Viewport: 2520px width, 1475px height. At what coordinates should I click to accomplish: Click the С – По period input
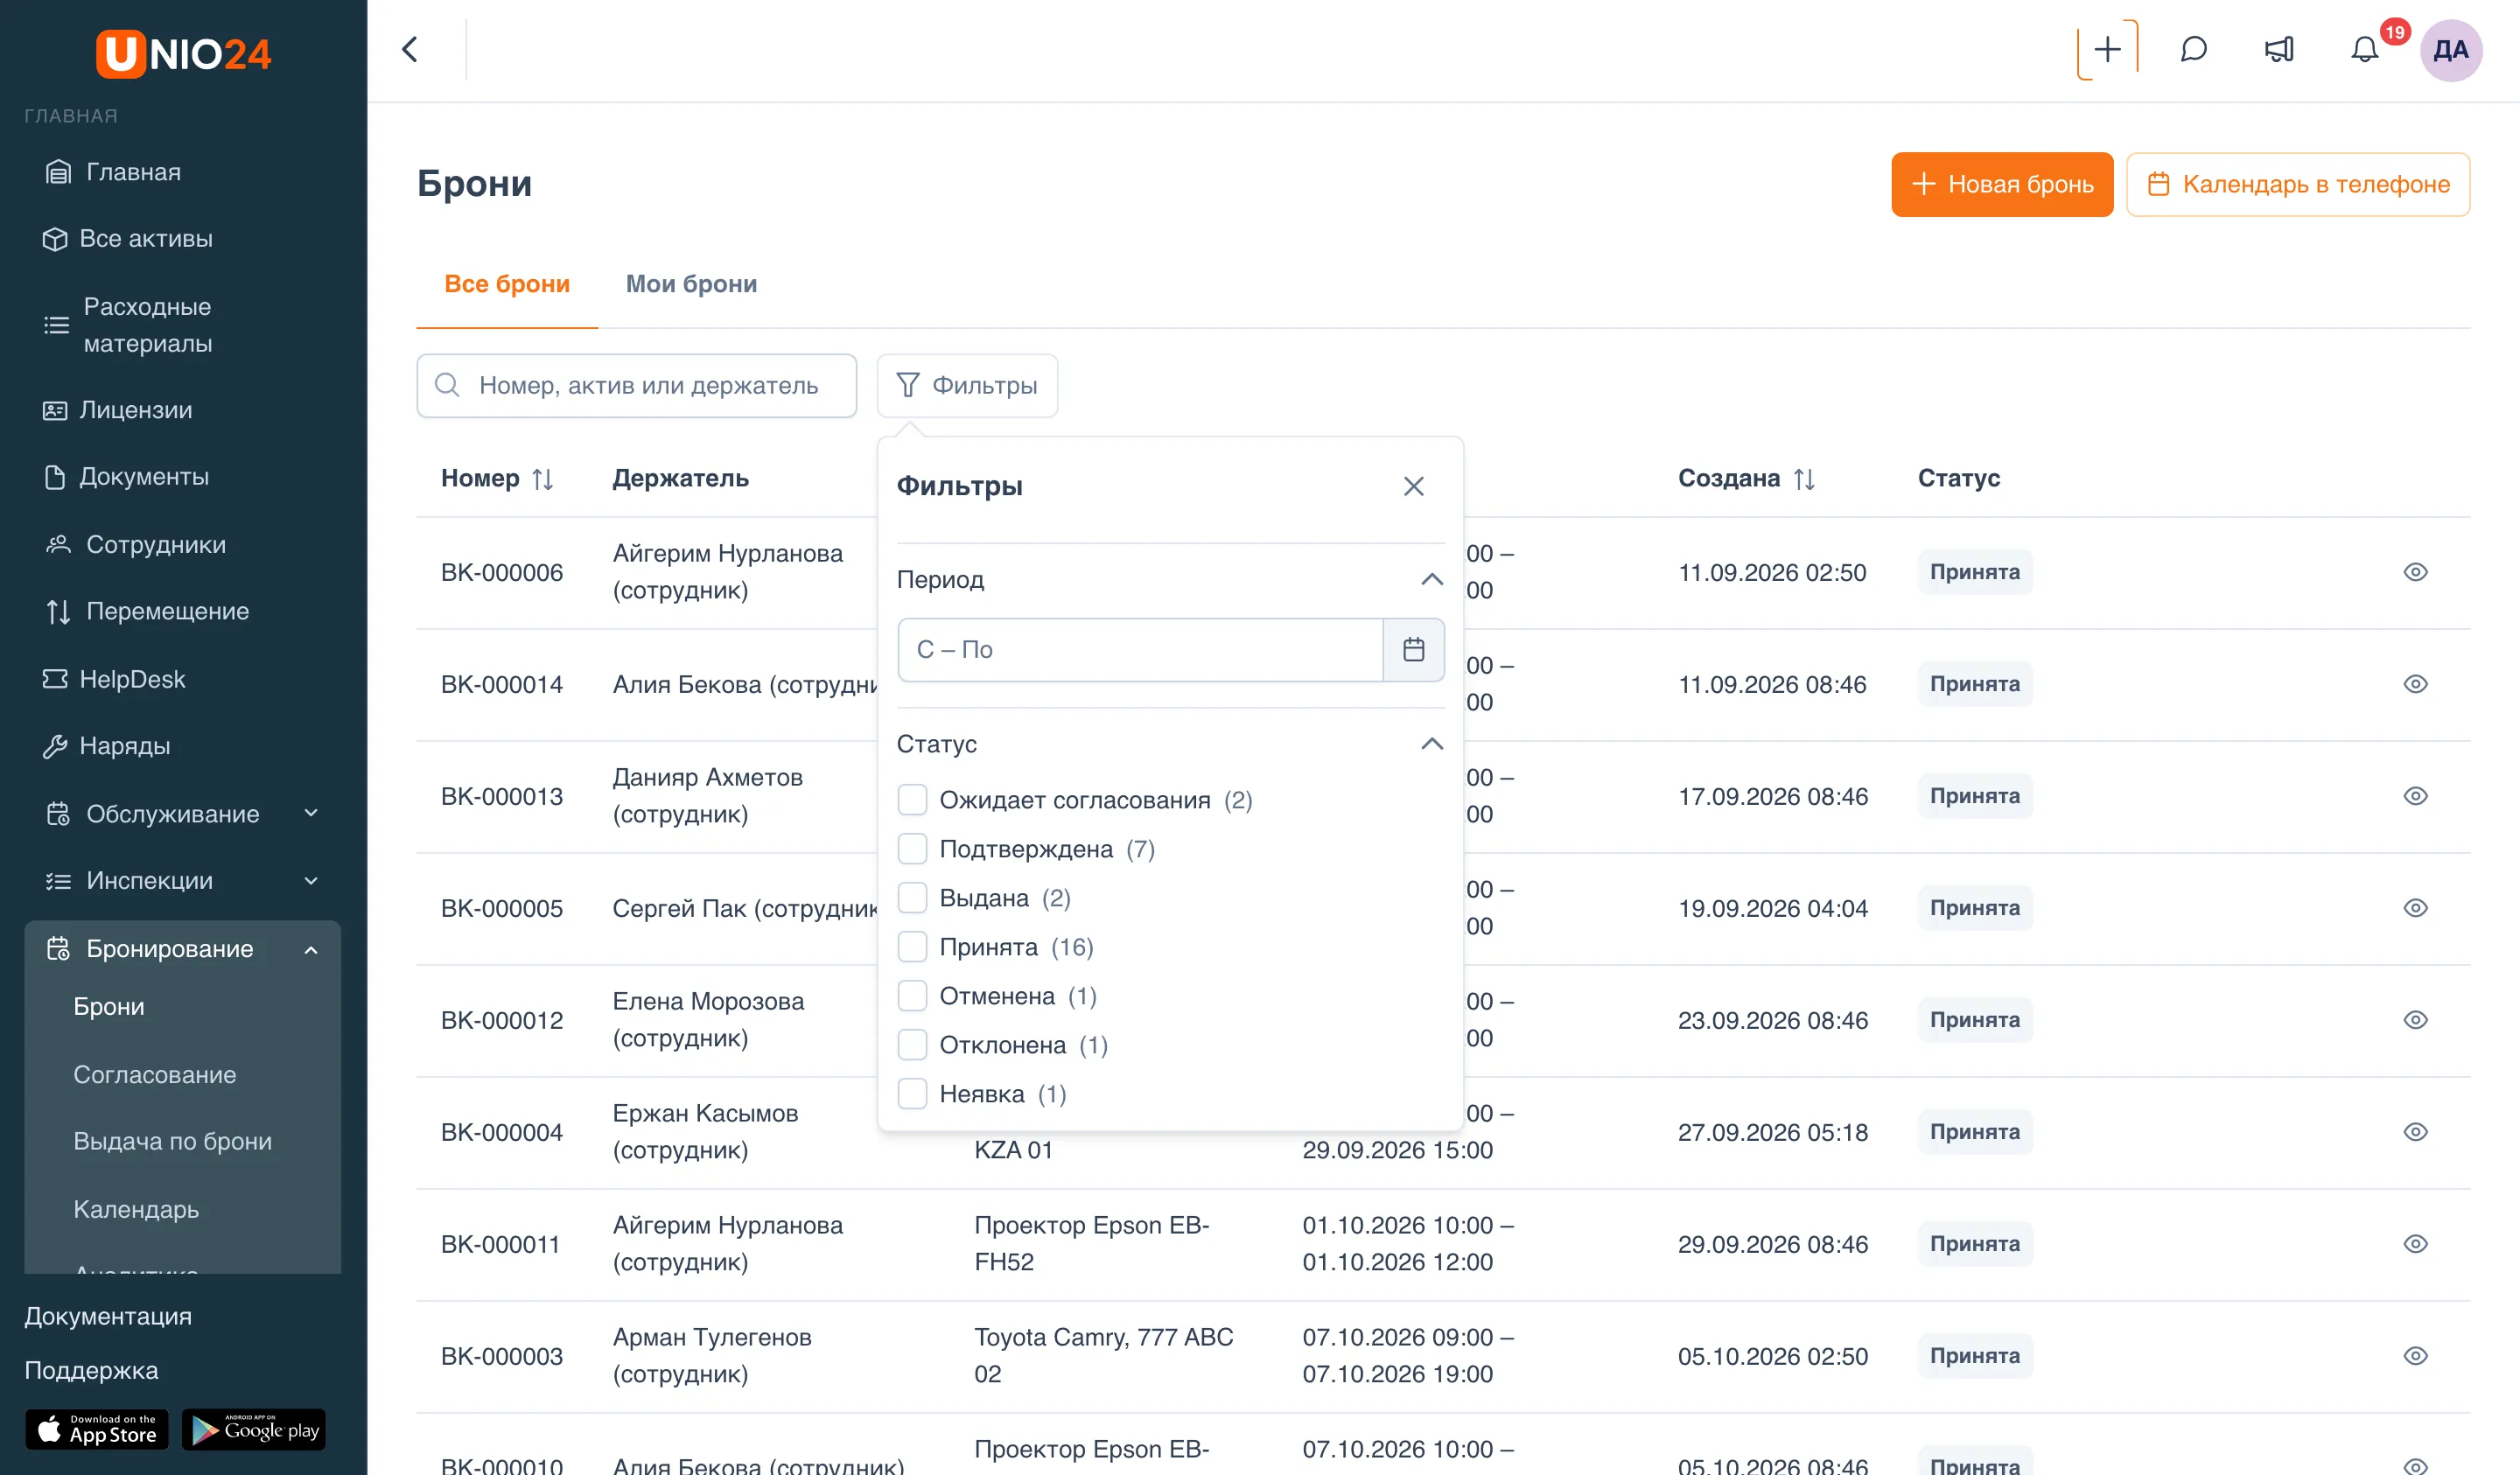tap(1140, 650)
